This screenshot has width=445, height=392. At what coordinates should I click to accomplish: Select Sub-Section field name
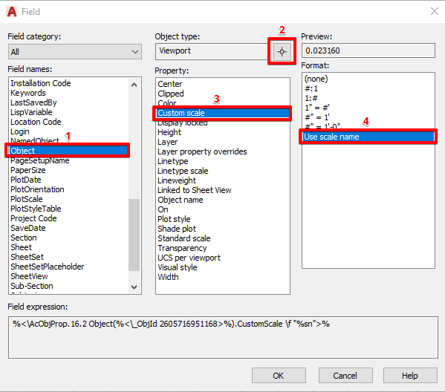coord(32,286)
